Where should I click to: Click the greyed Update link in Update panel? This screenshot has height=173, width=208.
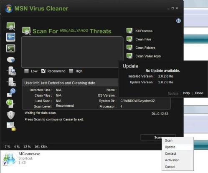click(x=173, y=93)
